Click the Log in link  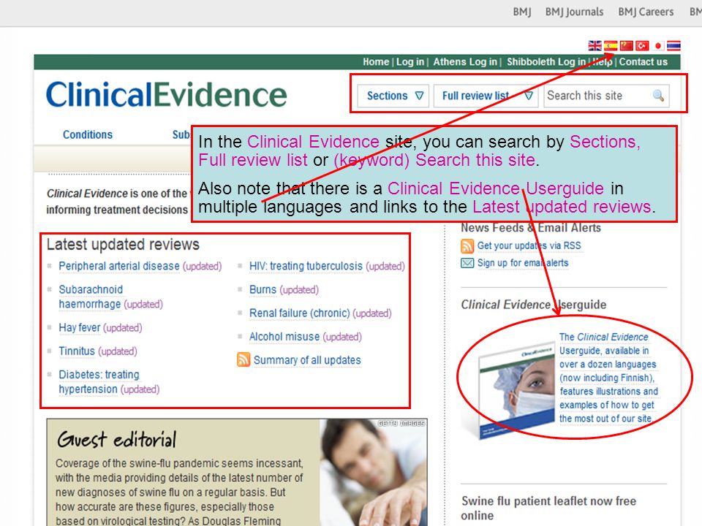tap(410, 61)
